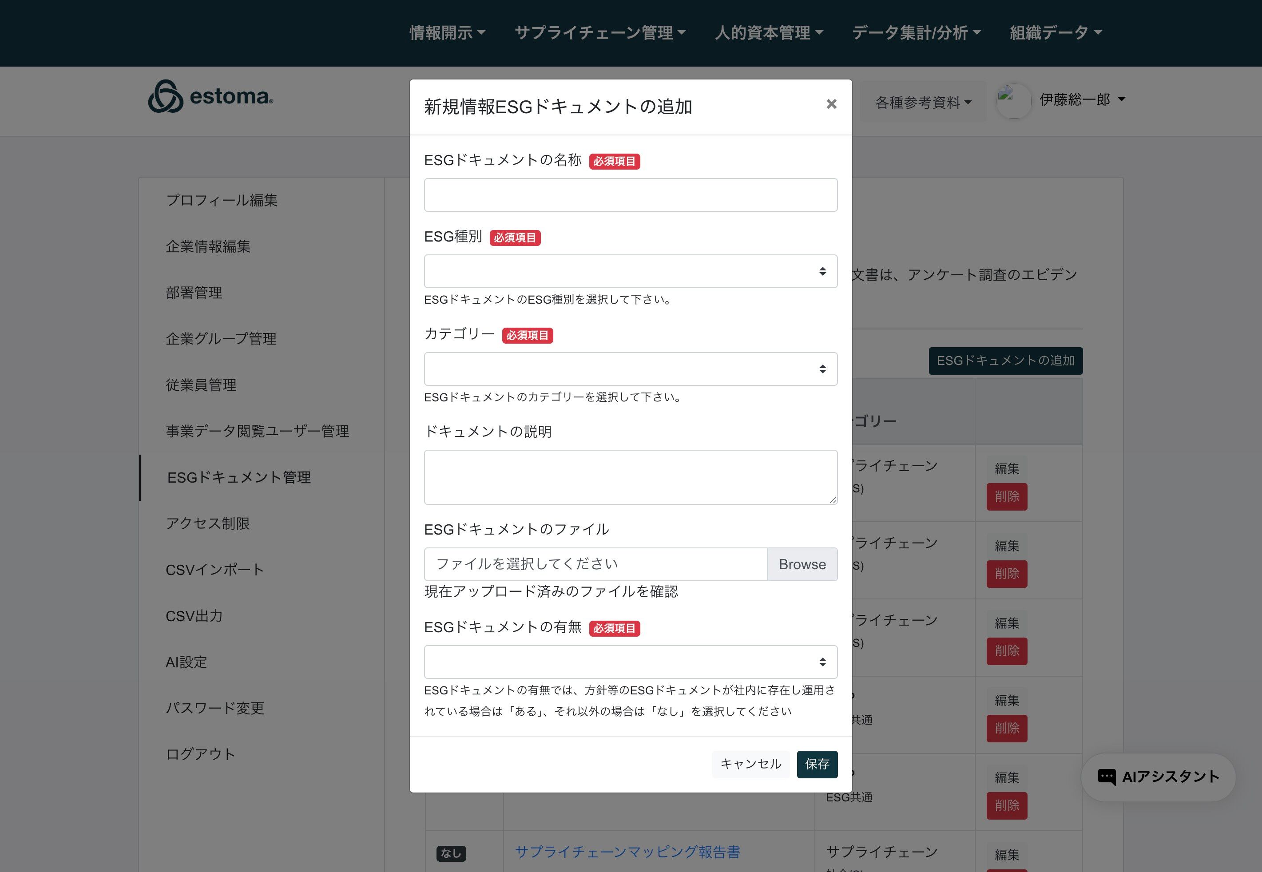Open the AIアシスタント chat bubble
Viewport: 1262px width, 872px height.
pos(1158,777)
